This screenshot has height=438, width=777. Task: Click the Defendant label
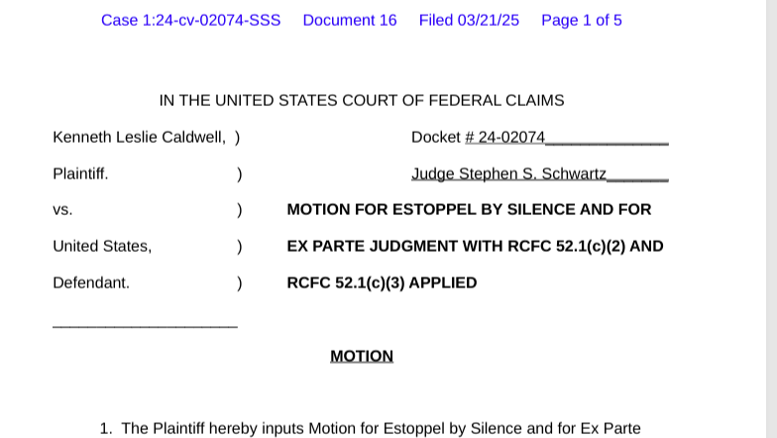[x=91, y=283]
